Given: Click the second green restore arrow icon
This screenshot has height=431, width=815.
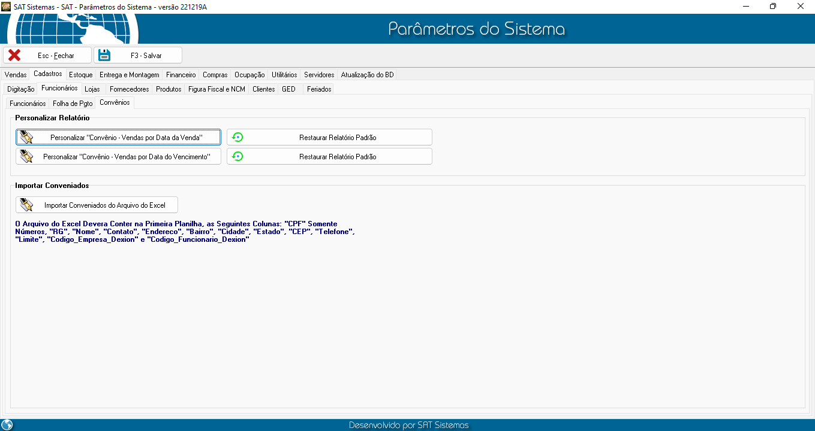Looking at the screenshot, I should tap(237, 156).
